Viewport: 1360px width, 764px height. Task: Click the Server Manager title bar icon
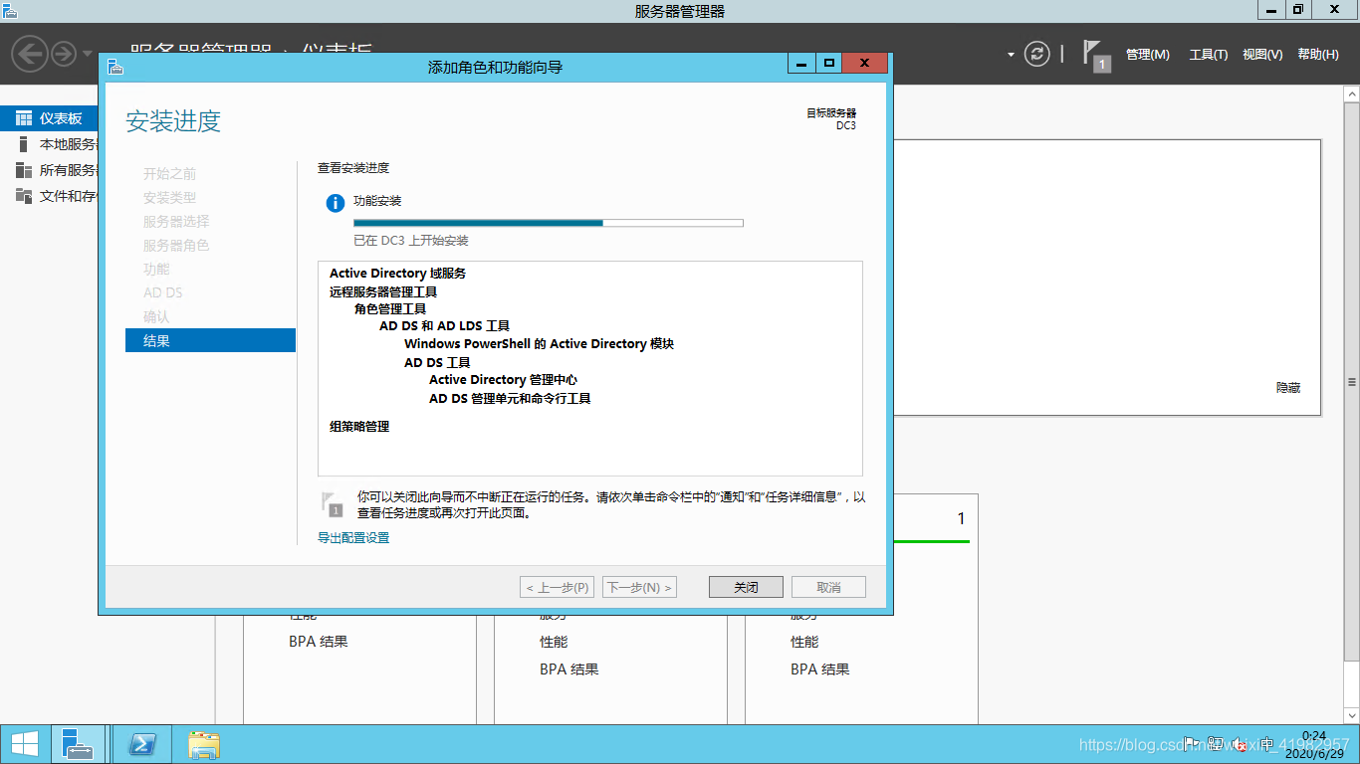pos(9,10)
